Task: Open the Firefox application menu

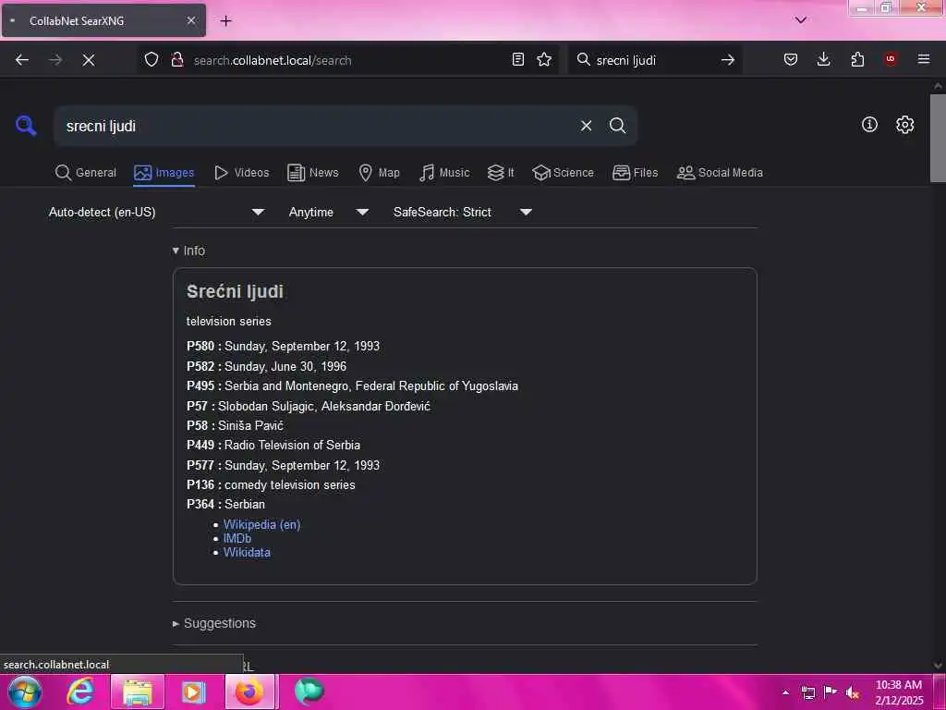Action: 924,59
